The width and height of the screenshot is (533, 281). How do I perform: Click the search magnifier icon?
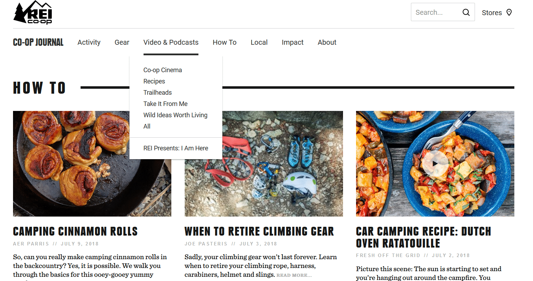pos(466,12)
